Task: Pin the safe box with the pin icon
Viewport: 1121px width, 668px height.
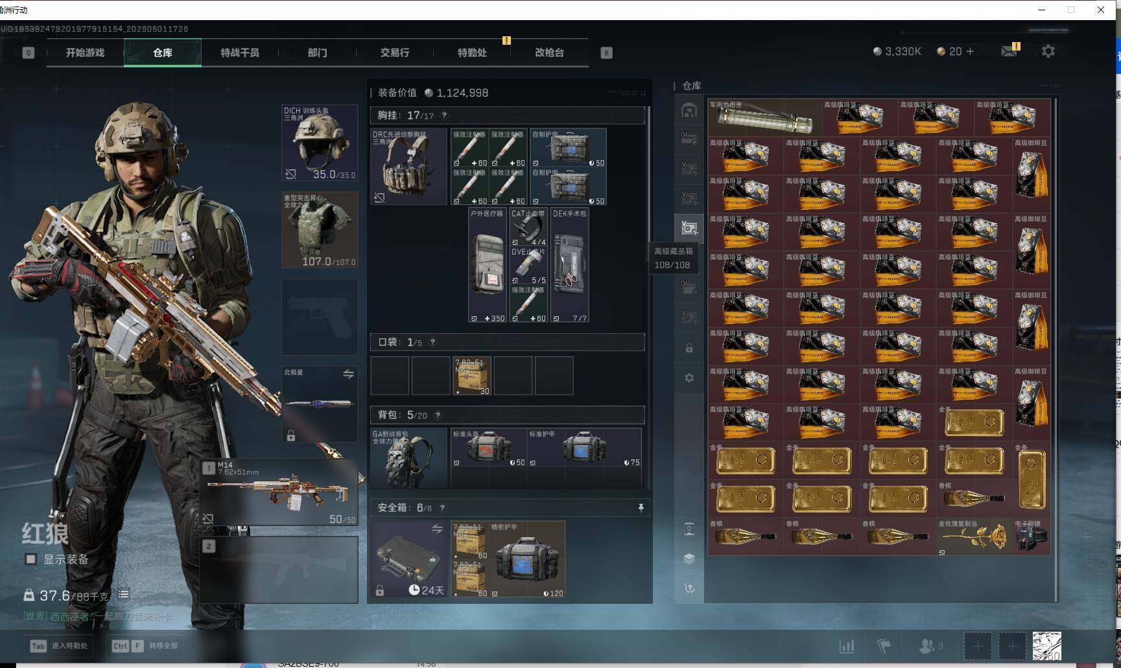Action: (x=641, y=508)
